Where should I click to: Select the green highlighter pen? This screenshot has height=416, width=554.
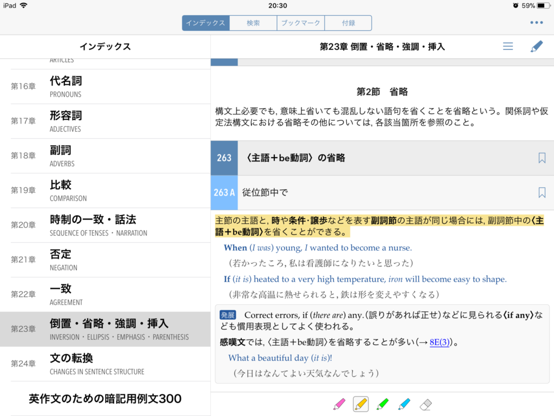[x=382, y=404]
